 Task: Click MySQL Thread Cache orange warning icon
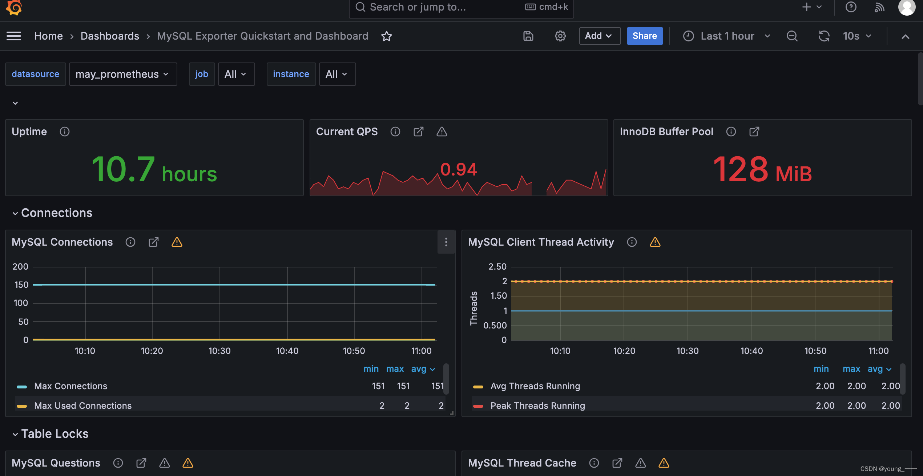(664, 463)
